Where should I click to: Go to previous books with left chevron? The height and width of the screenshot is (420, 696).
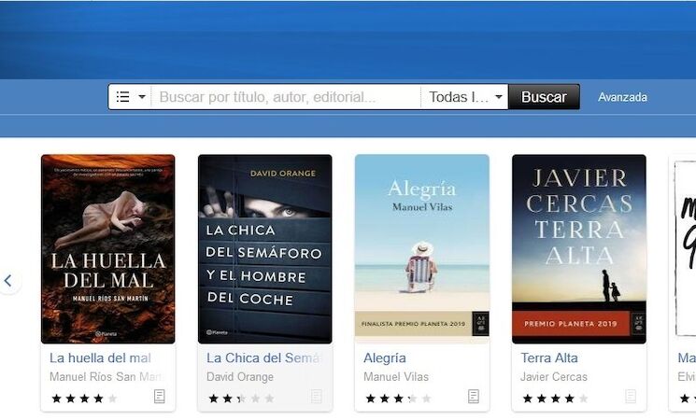pos(8,280)
